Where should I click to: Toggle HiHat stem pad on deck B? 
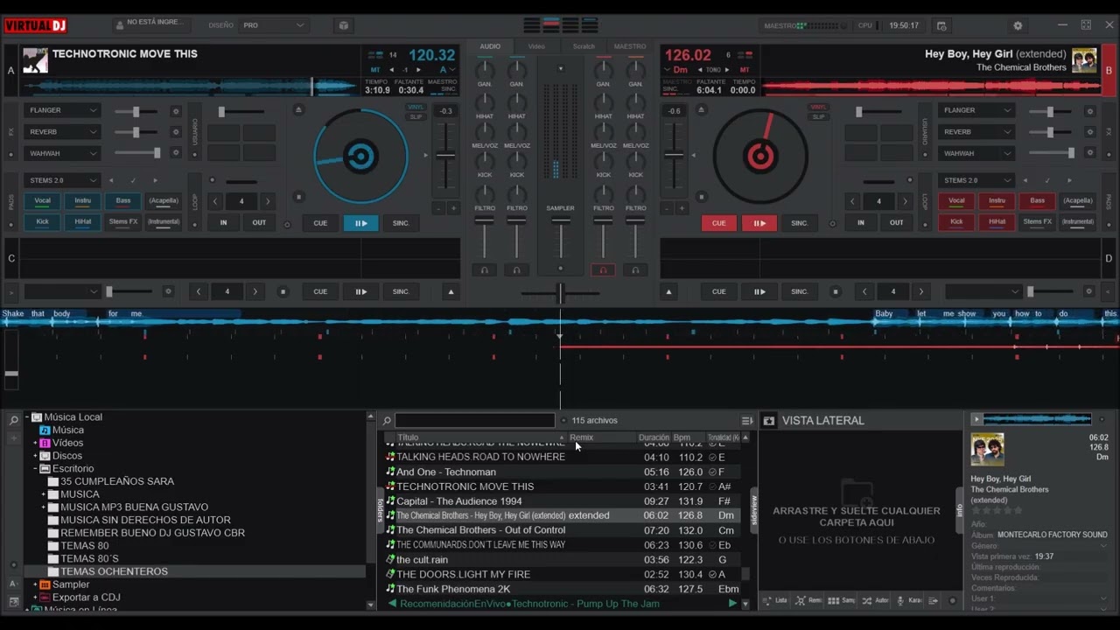tap(997, 221)
